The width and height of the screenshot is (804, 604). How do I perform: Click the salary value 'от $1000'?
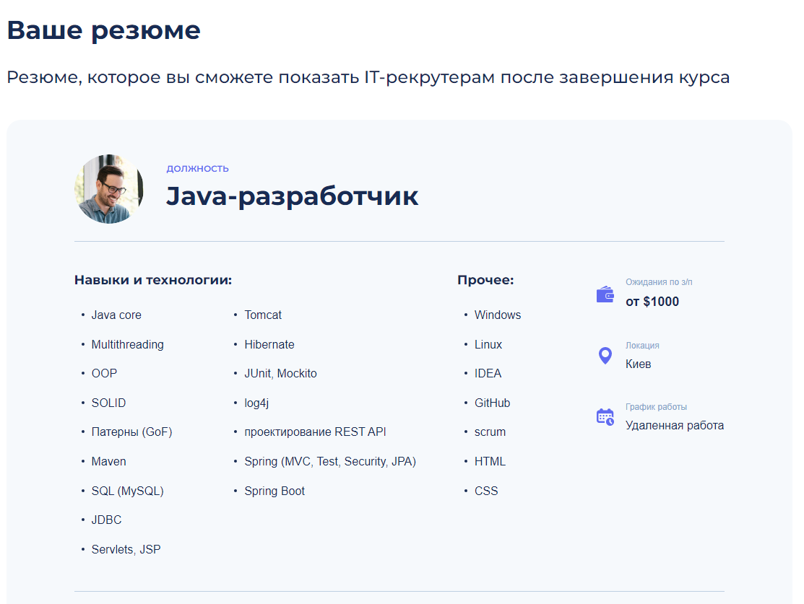tap(652, 302)
